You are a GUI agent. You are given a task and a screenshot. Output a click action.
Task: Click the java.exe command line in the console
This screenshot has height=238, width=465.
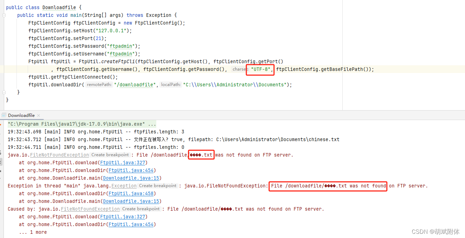pos(82,124)
